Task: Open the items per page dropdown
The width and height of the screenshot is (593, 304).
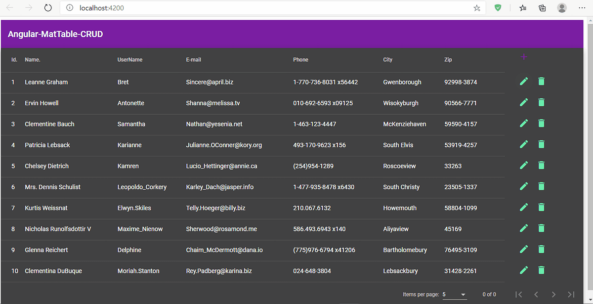Action: (455, 294)
